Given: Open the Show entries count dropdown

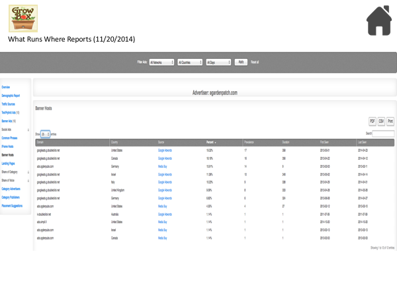Looking at the screenshot, I should point(45,134).
